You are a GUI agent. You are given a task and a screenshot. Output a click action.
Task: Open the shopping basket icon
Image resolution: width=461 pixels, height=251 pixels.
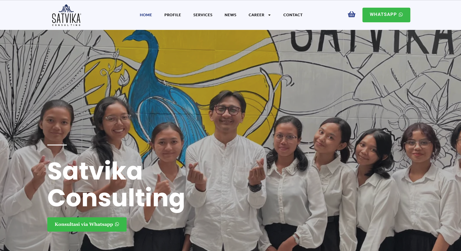(x=352, y=14)
